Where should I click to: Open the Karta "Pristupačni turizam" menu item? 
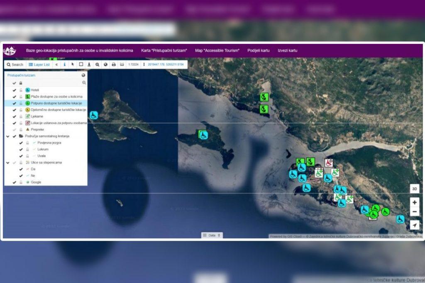[164, 51]
